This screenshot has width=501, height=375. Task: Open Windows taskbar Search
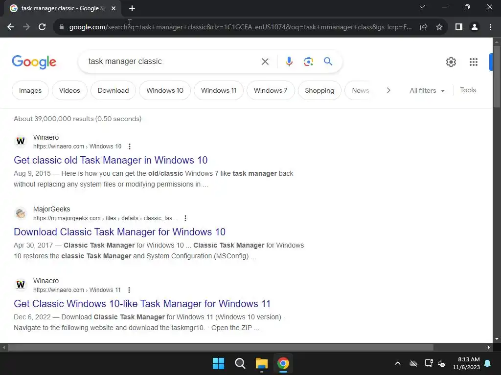(240, 363)
